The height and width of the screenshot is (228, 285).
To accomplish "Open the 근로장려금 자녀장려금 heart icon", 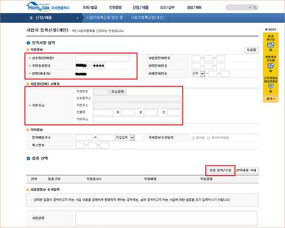I will pos(271,87).
